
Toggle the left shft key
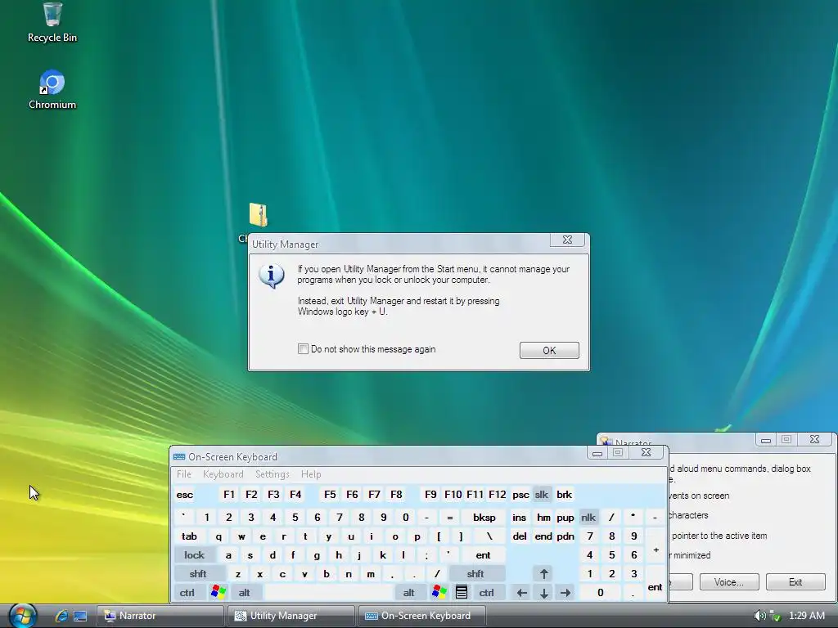pyautogui.click(x=198, y=573)
